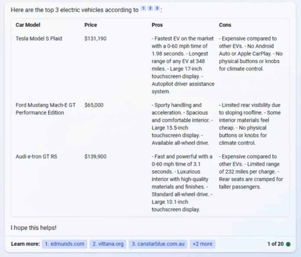Click citation superscript 3 in intro sentence
The height and width of the screenshot is (257, 301).
[157, 9]
